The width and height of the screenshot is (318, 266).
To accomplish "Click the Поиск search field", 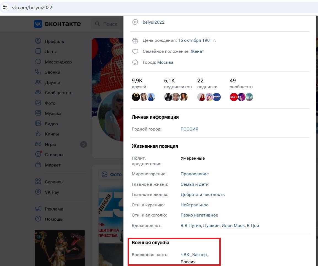I will [107, 24].
